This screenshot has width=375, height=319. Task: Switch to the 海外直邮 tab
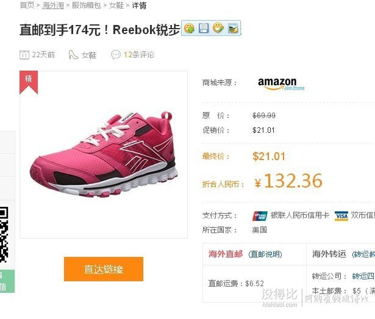pyautogui.click(x=225, y=254)
